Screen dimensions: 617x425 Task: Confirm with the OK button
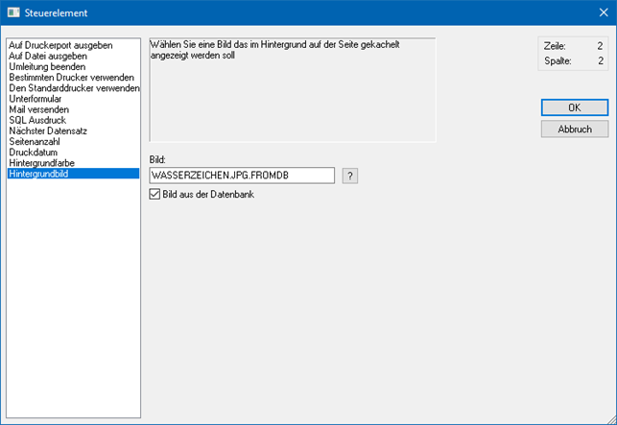pyautogui.click(x=574, y=107)
